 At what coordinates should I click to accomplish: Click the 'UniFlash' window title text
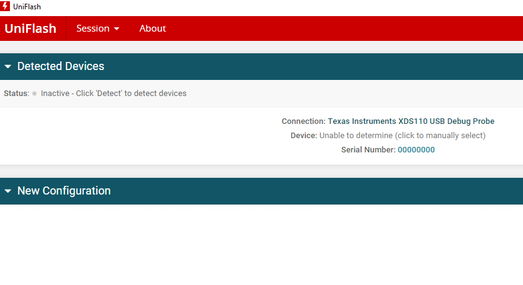27,7
